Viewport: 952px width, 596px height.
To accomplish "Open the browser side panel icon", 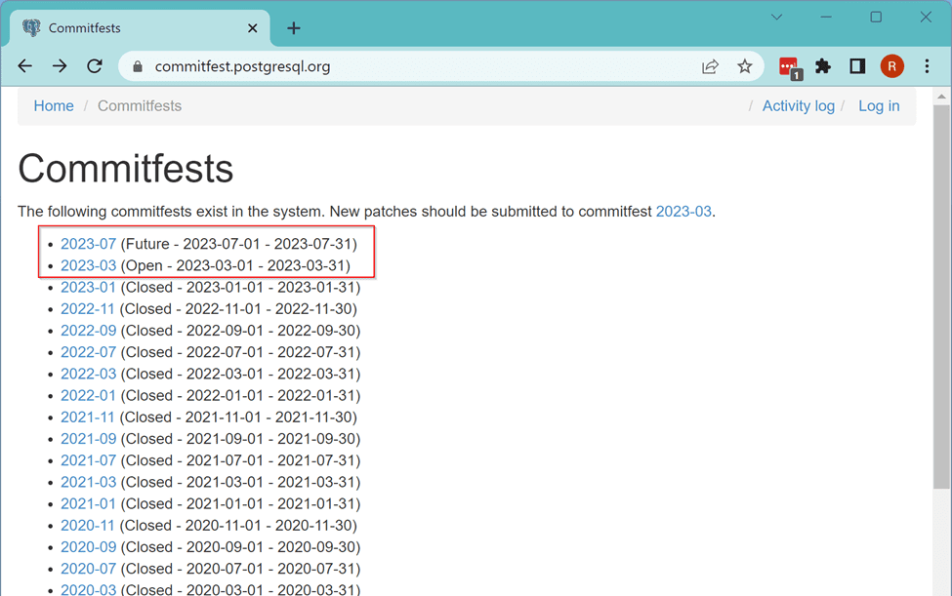I will (857, 65).
